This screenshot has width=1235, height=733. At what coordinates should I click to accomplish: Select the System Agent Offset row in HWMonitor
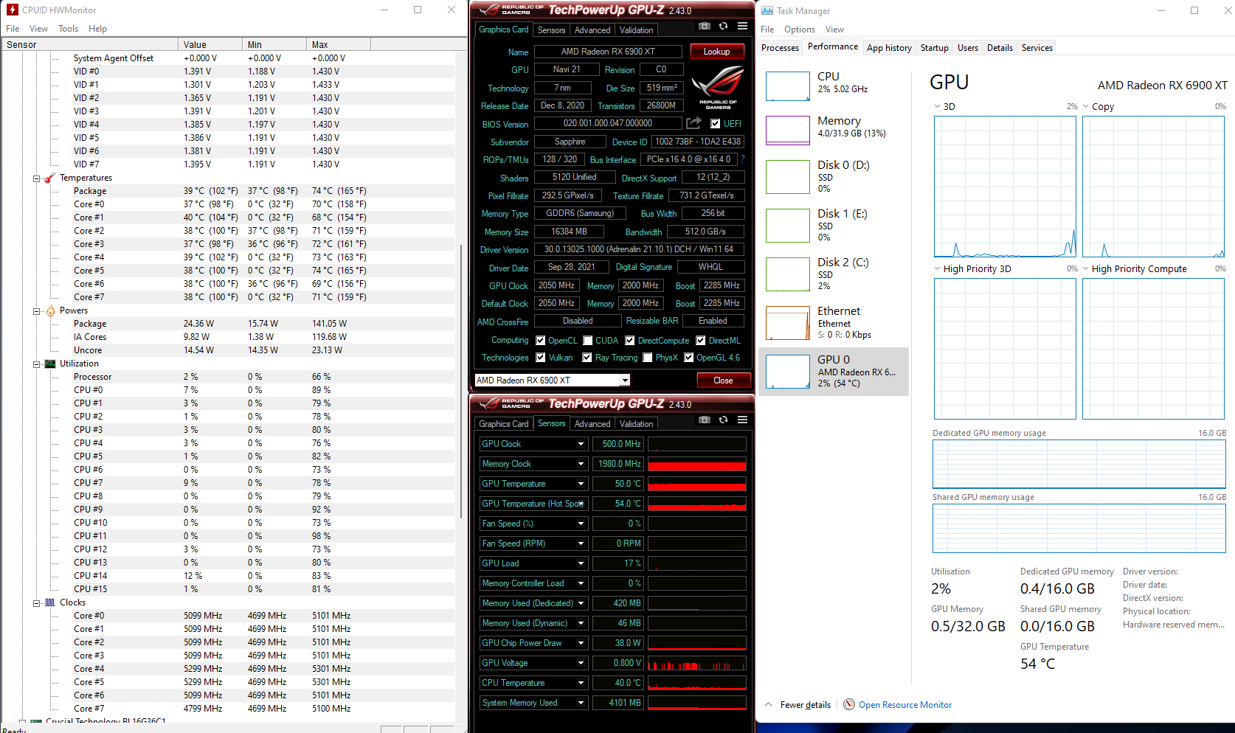(229, 58)
